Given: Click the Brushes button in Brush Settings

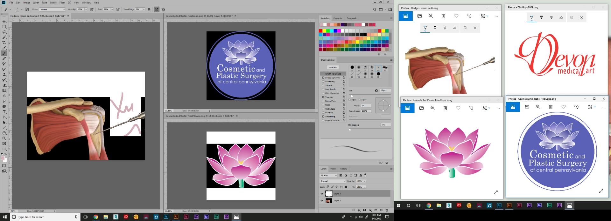Looking at the screenshot, I should (333, 67).
